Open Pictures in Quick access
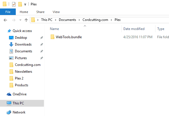The width and height of the screenshot is (169, 116). coord(21,58)
